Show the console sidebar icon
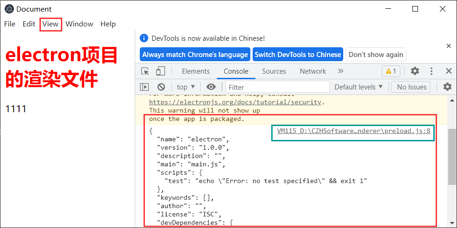The image size is (457, 228). click(144, 87)
